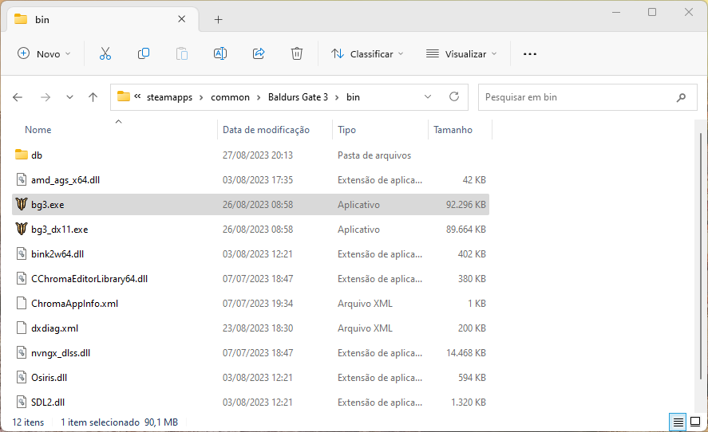Click the Cut scissors icon
This screenshot has height=432, width=708.
click(105, 53)
